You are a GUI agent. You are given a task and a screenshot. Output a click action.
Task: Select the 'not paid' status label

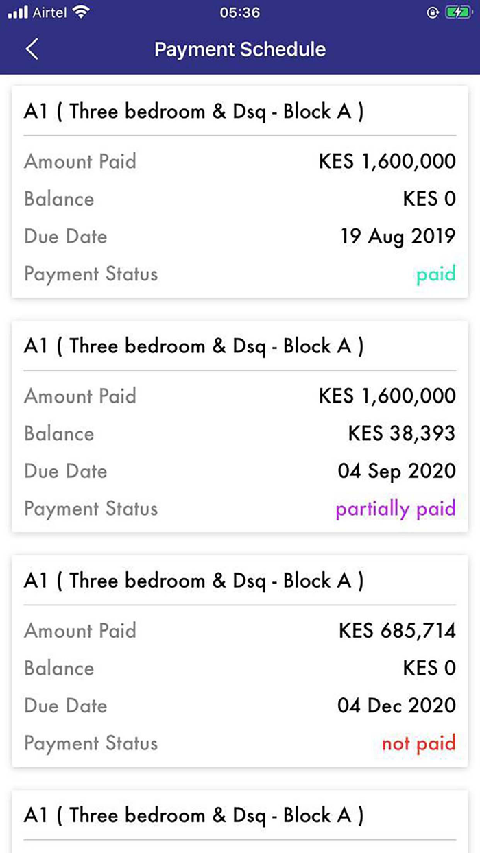point(419,743)
